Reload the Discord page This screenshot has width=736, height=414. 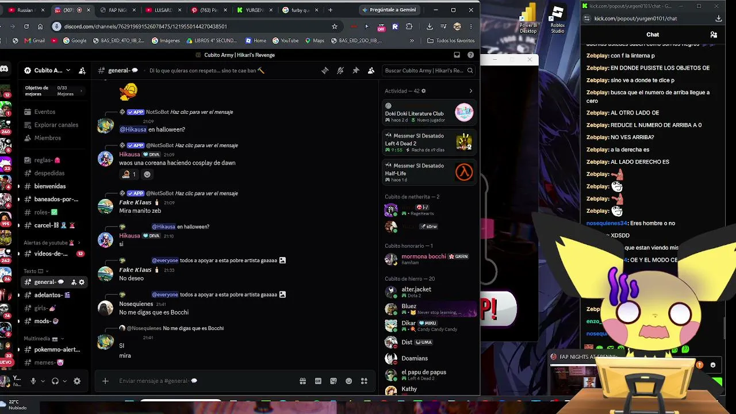tap(26, 26)
